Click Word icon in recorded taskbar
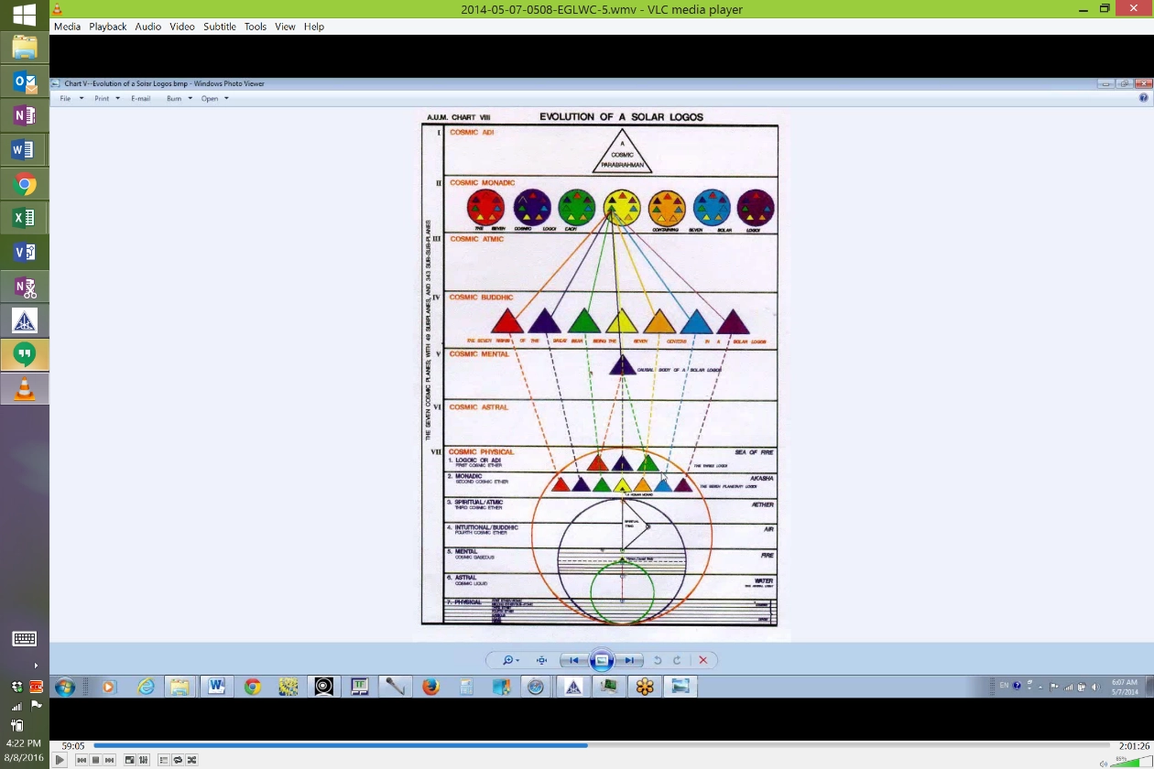The height and width of the screenshot is (769, 1154). [216, 686]
